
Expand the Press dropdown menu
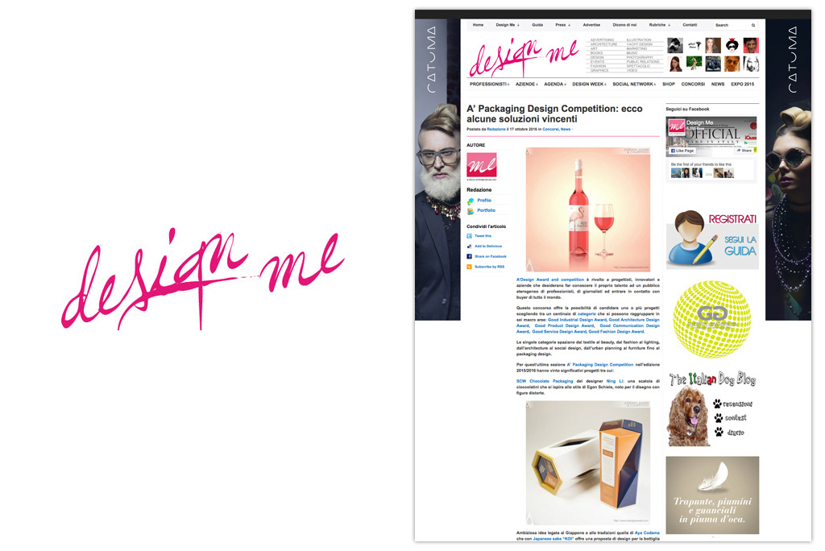click(x=562, y=25)
